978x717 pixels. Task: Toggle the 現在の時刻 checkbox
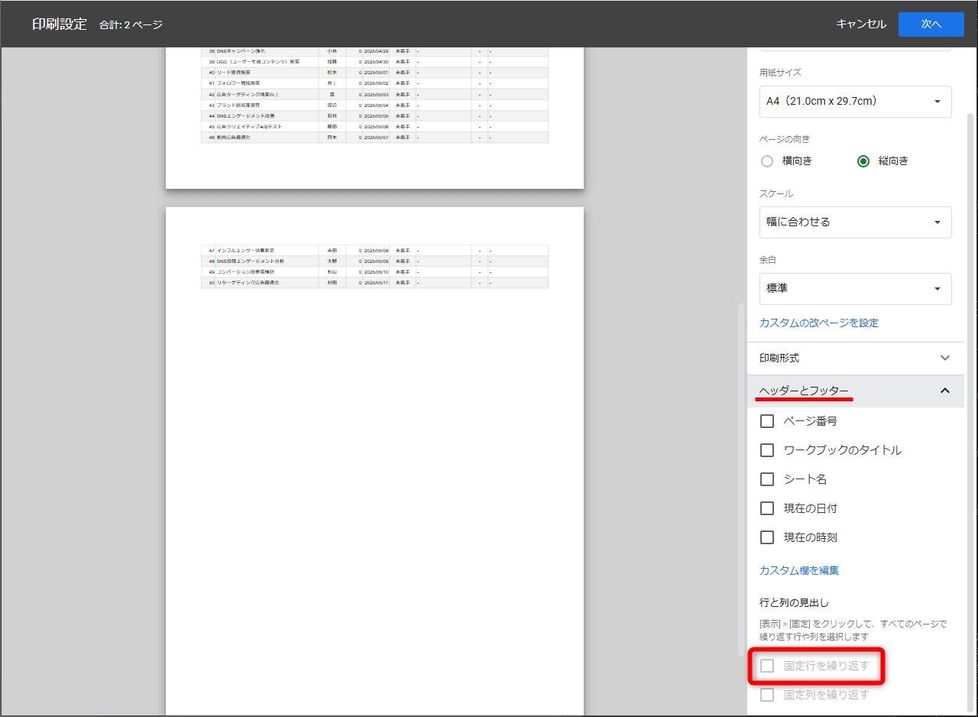pos(767,537)
